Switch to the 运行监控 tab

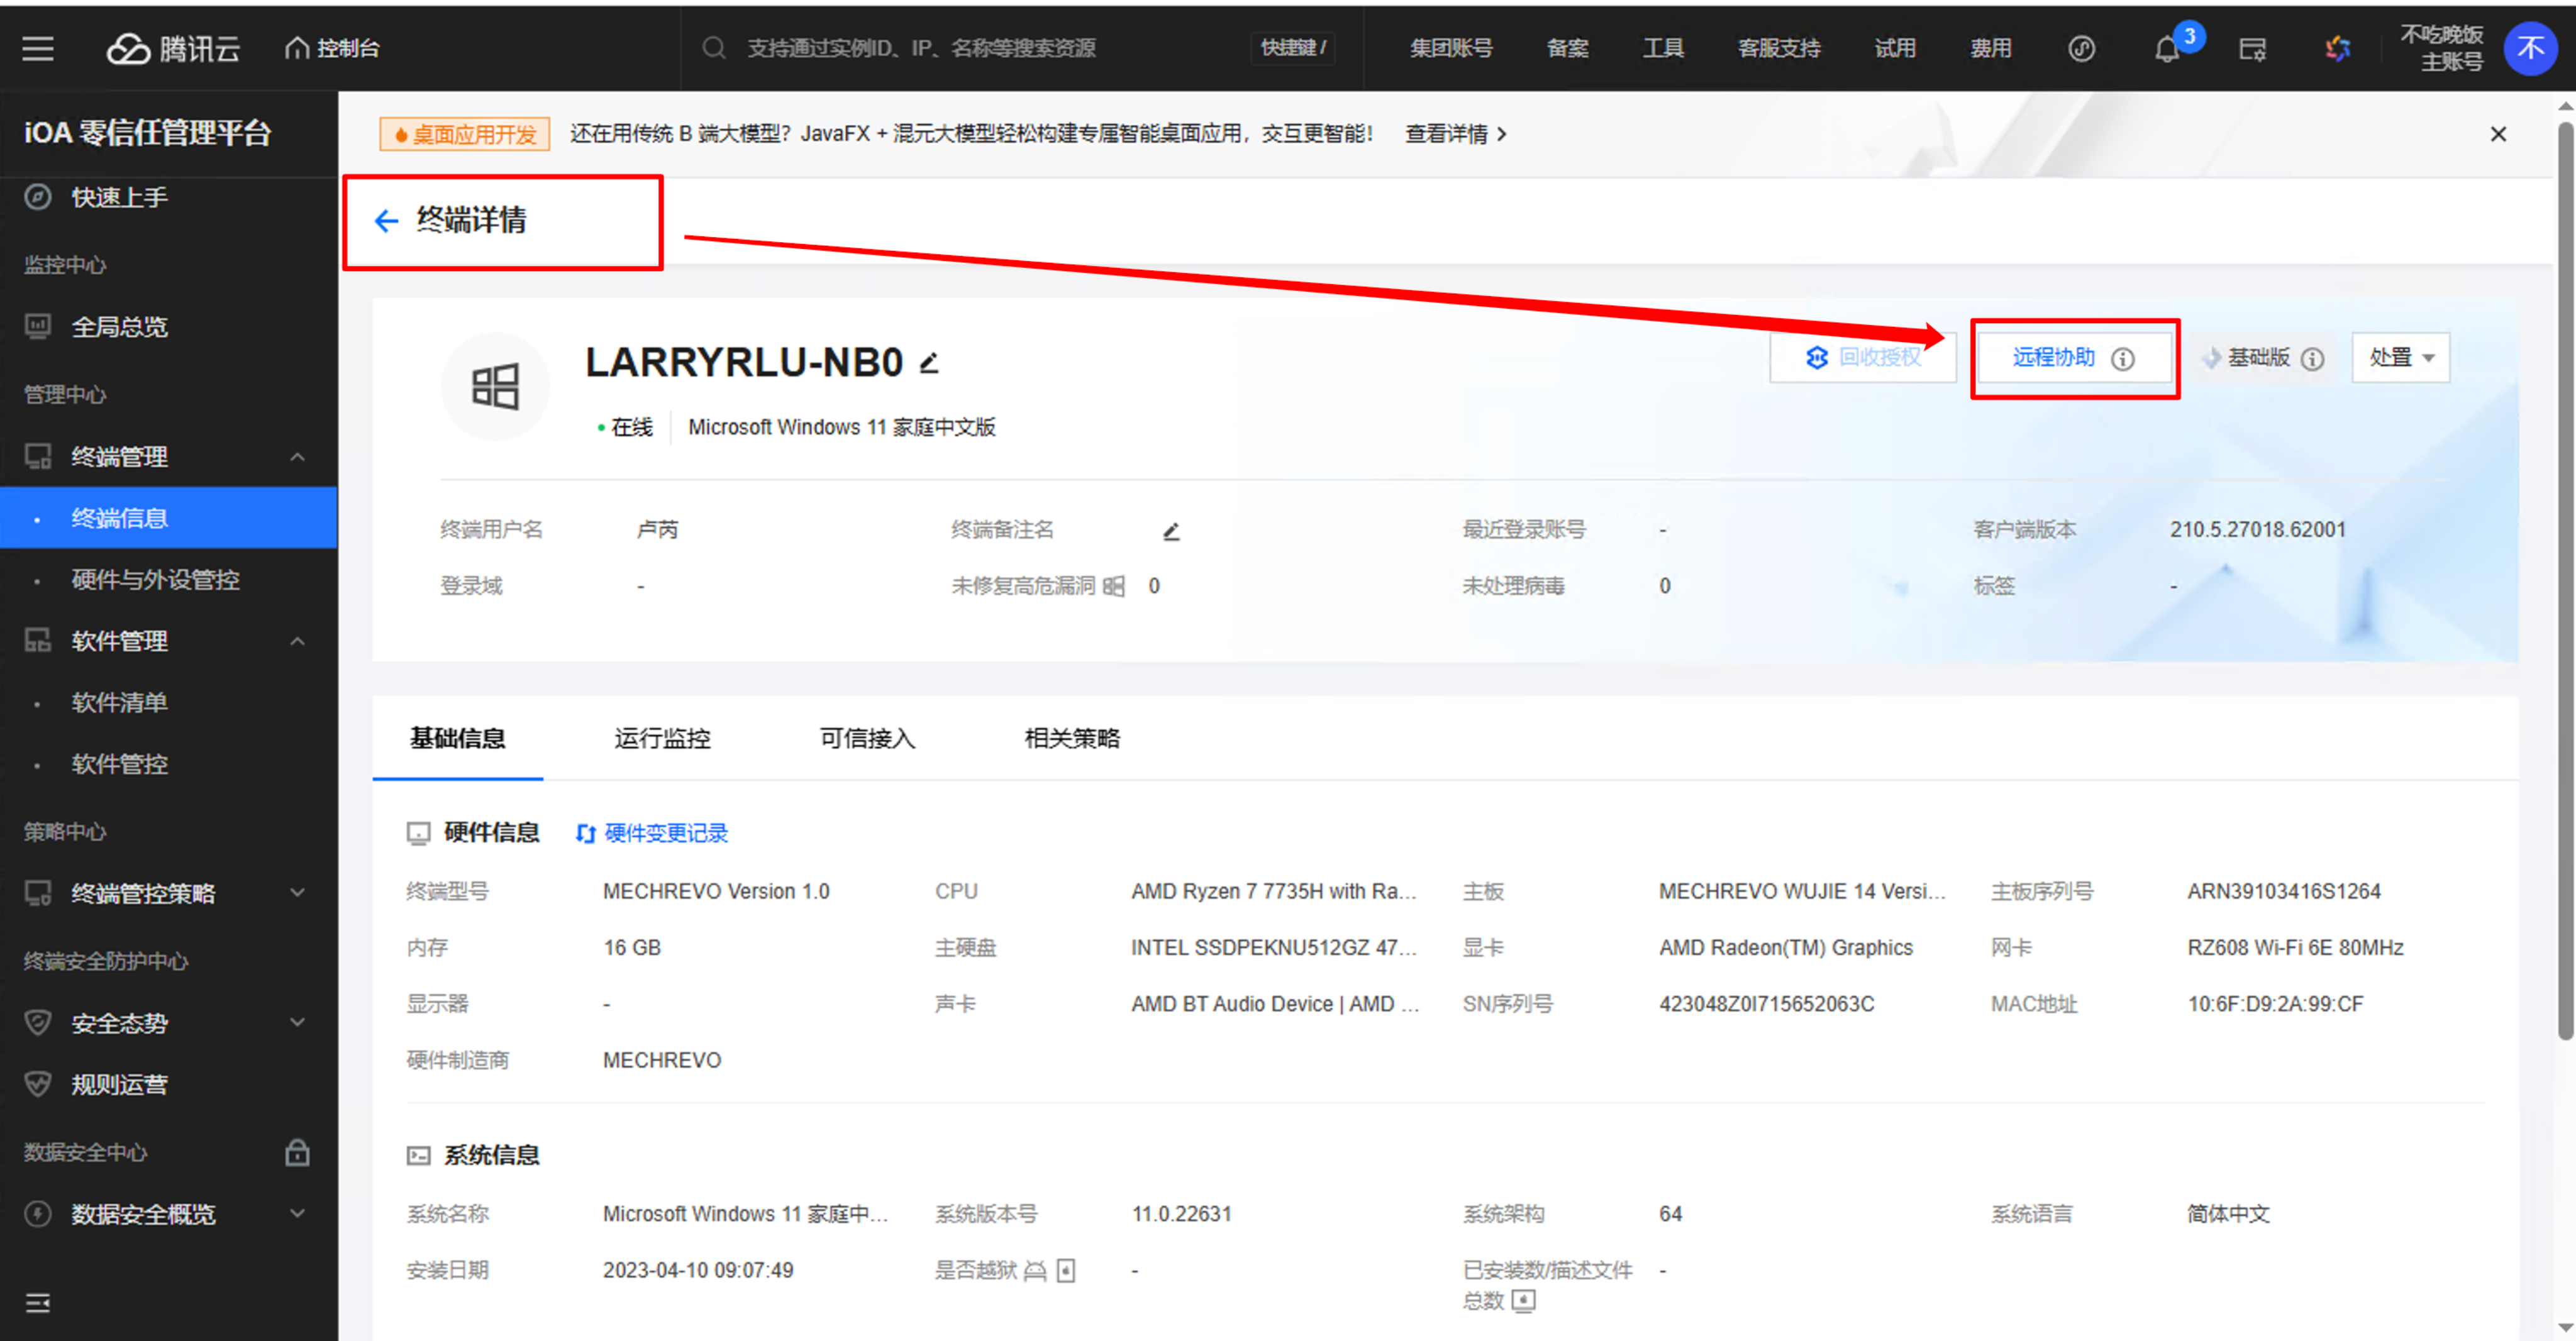point(662,738)
